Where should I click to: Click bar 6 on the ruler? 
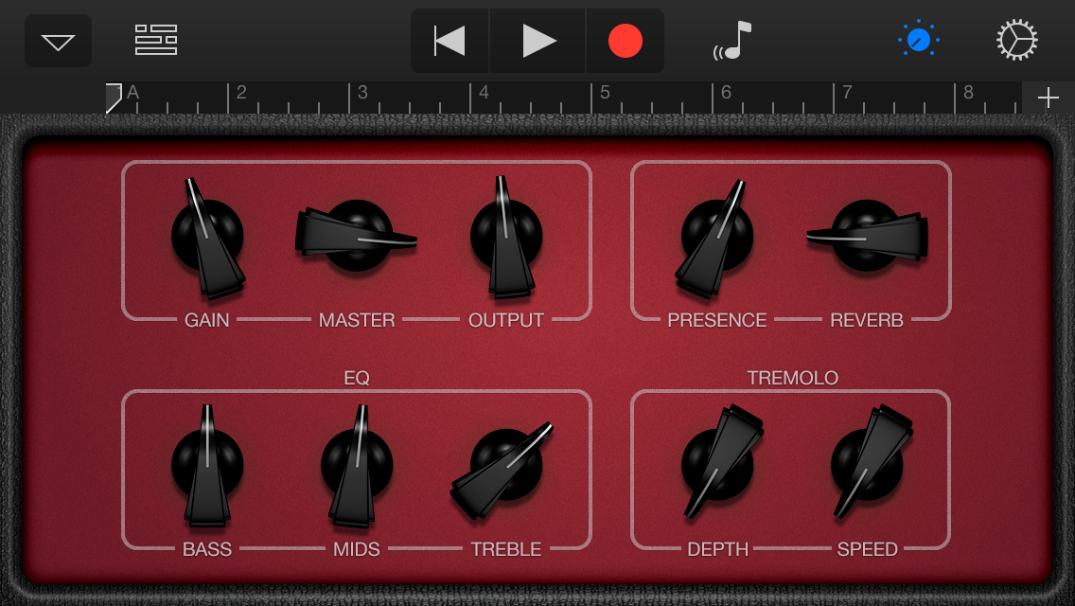(726, 93)
